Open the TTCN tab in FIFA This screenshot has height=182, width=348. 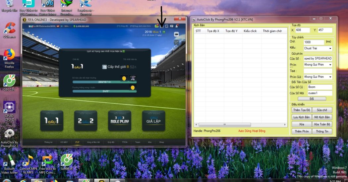click(125, 142)
